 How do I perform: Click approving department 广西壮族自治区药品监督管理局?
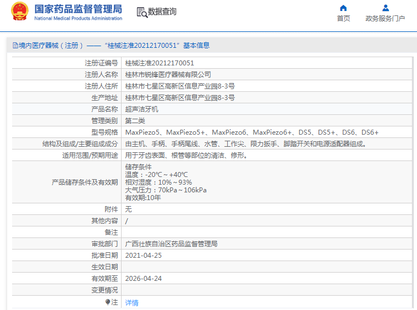coord(171,244)
